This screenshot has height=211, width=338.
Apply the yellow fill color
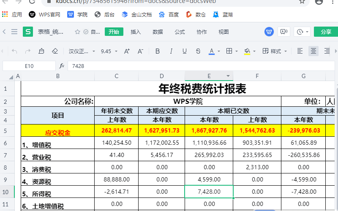coord(247,51)
